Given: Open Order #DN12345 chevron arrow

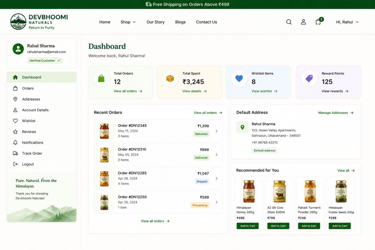Looking at the screenshot, I should 216,131.
